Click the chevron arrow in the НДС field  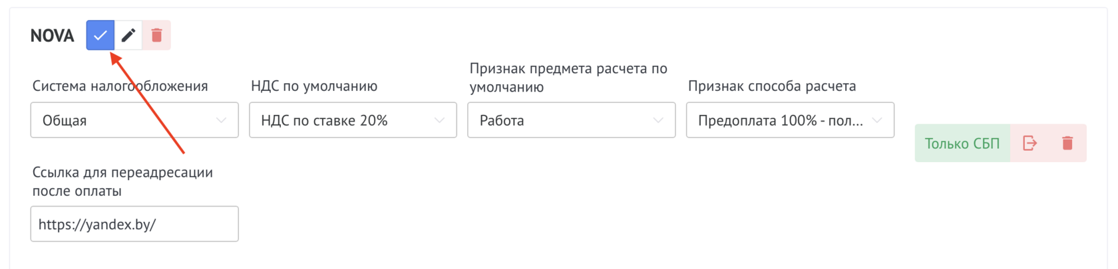click(x=439, y=120)
